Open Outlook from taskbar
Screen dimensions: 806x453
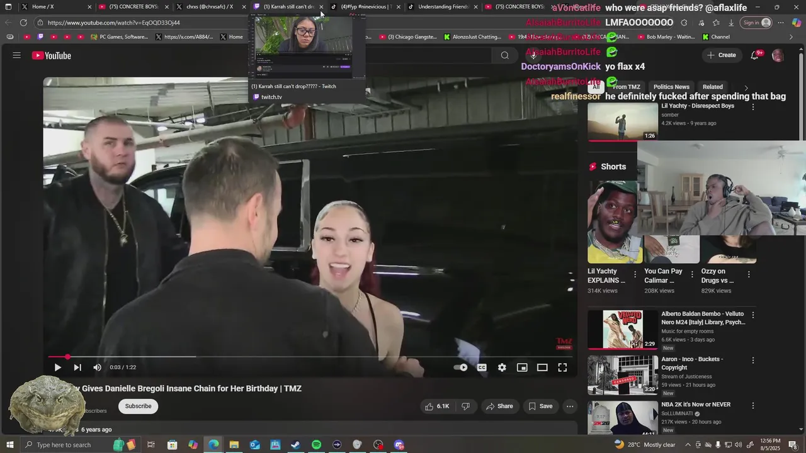[x=254, y=445]
